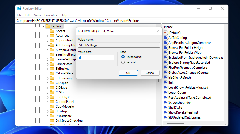This screenshot has height=134, width=240.
Task: Click the Browse For Folder Width icon
Action: [x=166, y=52]
